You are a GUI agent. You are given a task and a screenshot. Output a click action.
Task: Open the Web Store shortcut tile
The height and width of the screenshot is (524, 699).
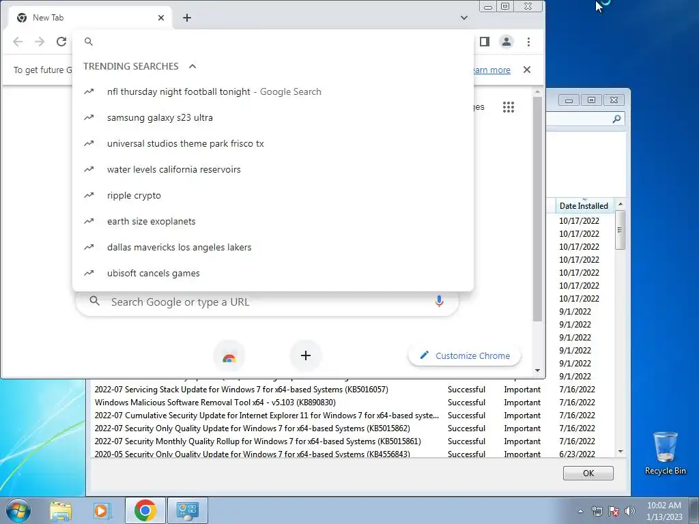click(x=229, y=356)
